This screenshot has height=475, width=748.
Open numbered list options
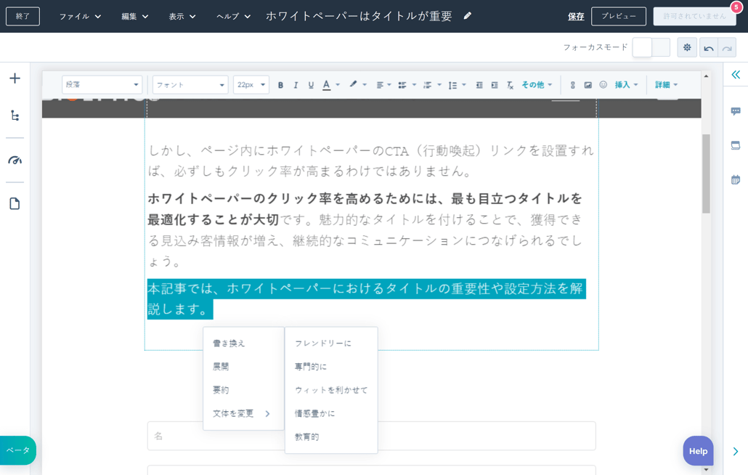tap(432, 85)
